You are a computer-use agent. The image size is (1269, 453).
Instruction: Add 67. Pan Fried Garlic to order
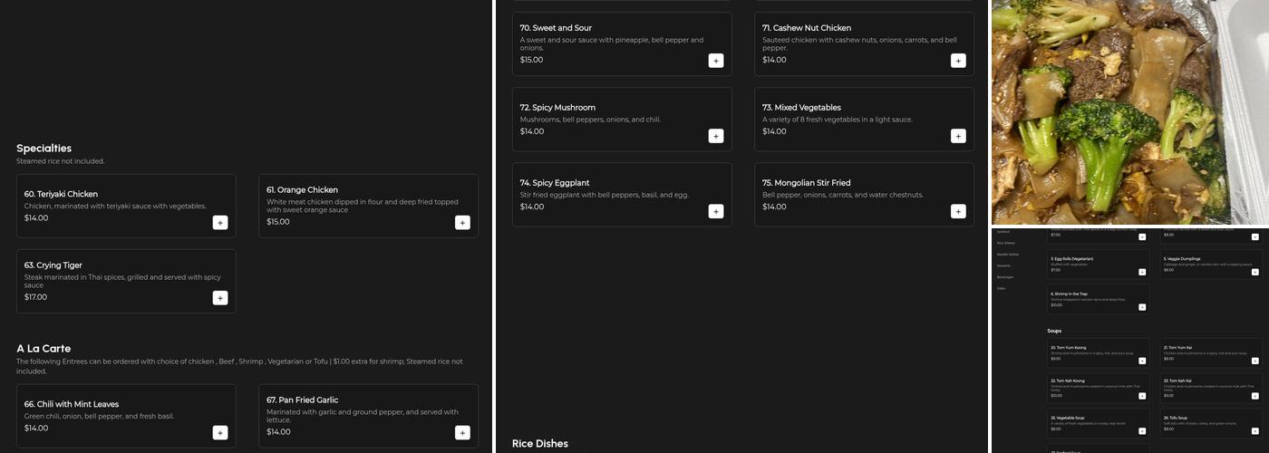(x=462, y=433)
